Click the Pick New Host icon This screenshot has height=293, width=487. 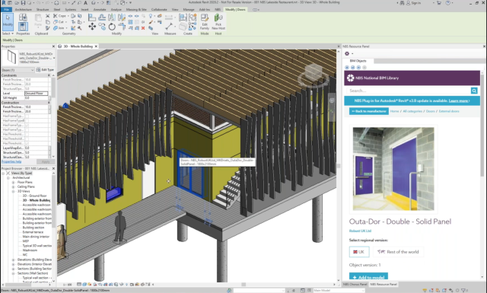click(218, 22)
